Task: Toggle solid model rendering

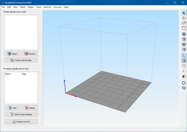Action: pyautogui.click(x=184, y=61)
